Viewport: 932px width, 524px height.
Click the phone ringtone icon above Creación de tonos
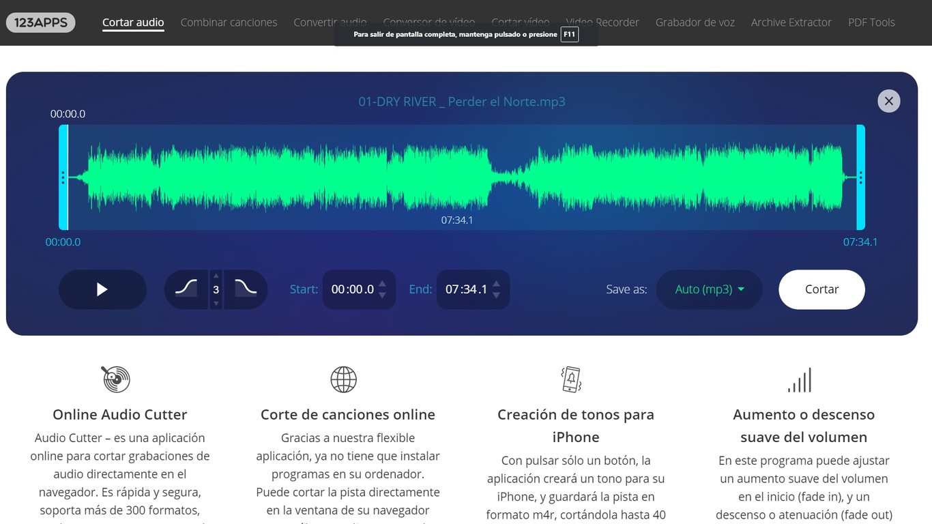coord(570,379)
